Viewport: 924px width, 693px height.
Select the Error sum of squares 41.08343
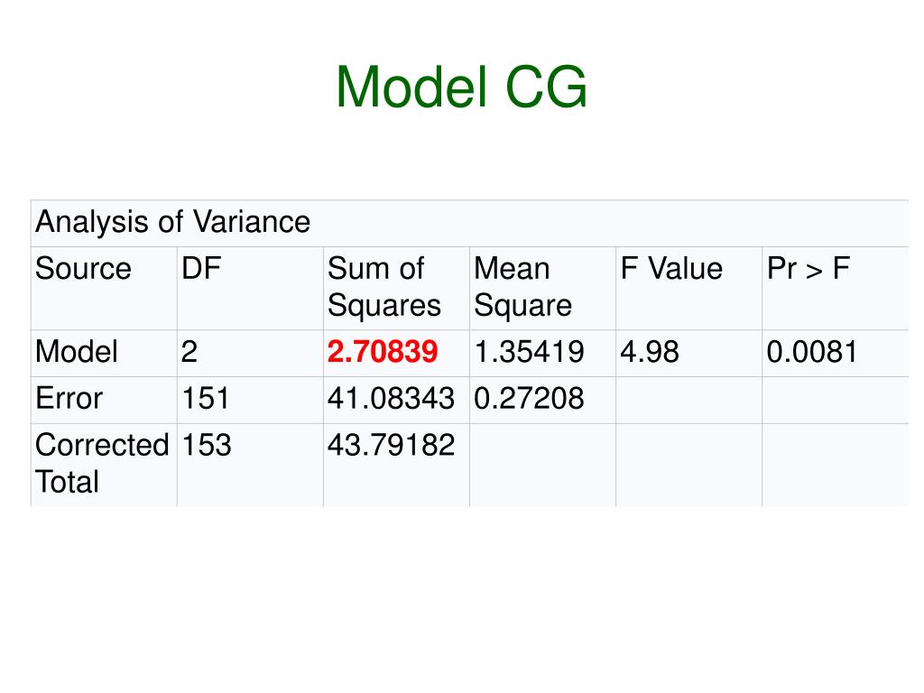[391, 399]
